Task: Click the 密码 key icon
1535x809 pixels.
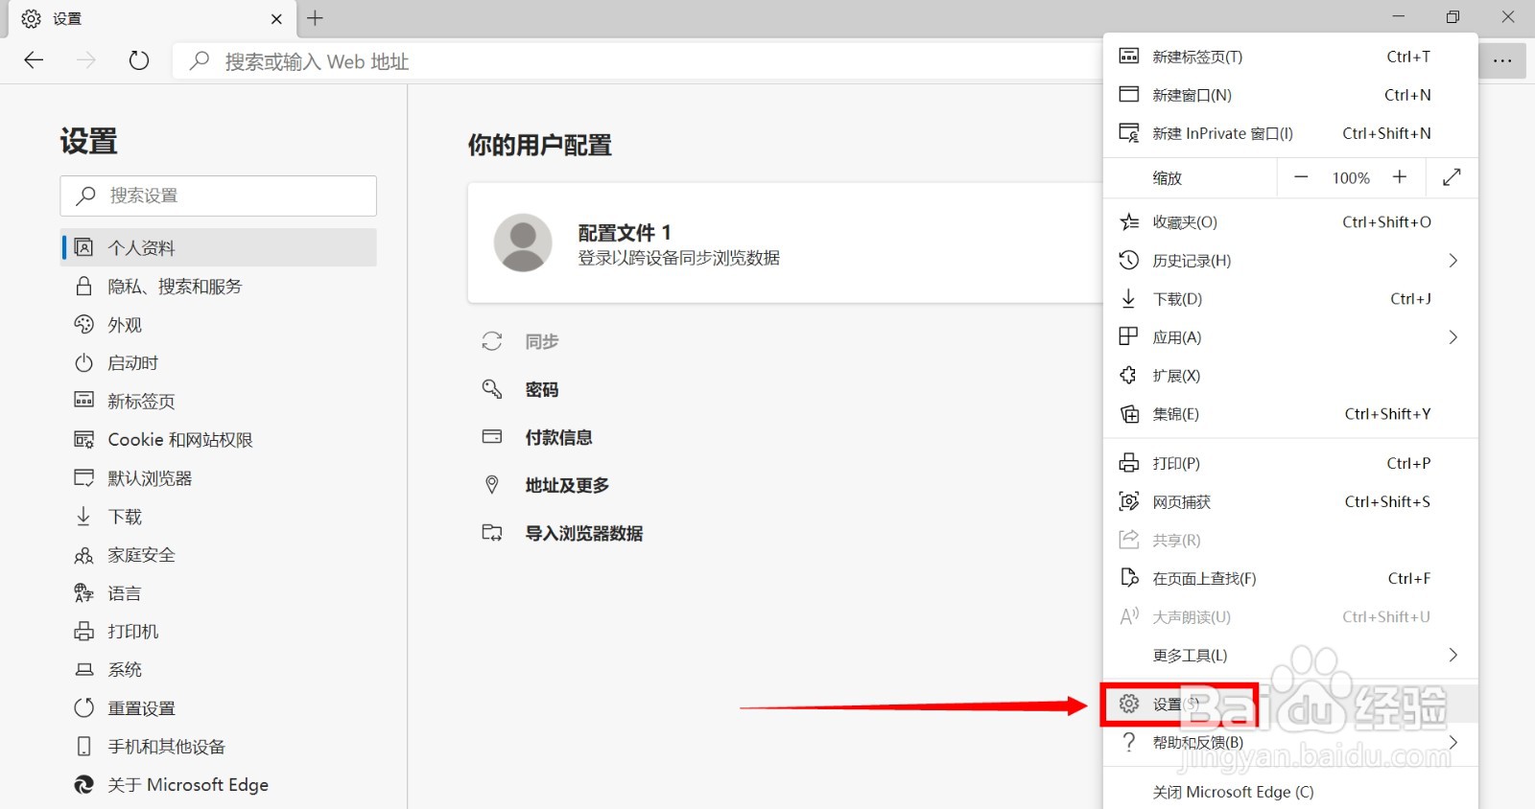Action: [492, 388]
